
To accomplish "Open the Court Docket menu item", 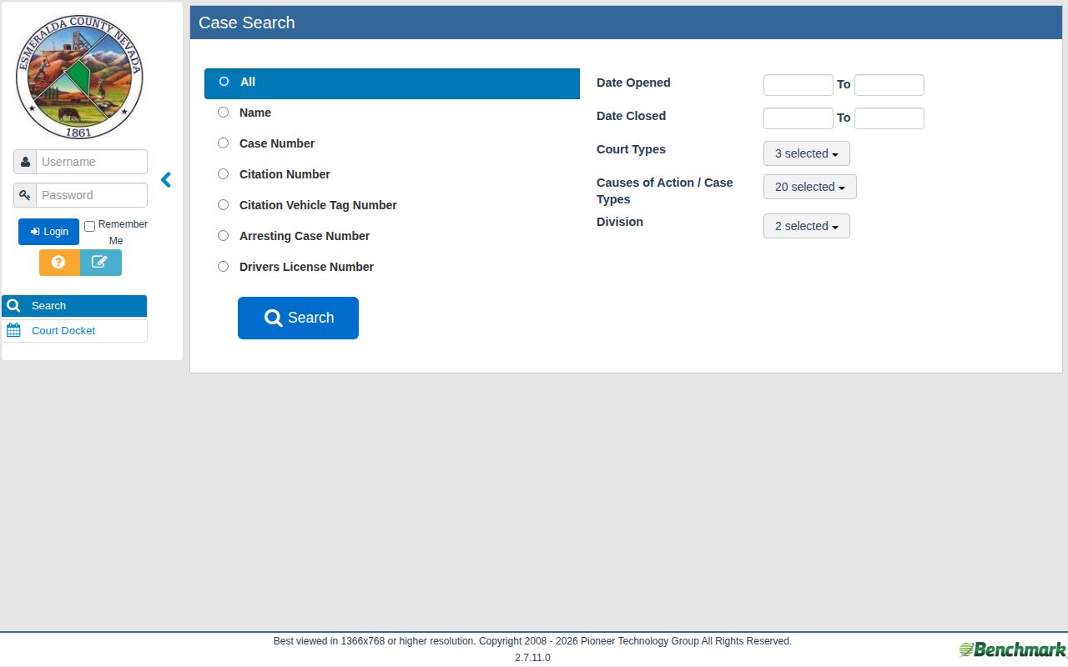I will 74,331.
